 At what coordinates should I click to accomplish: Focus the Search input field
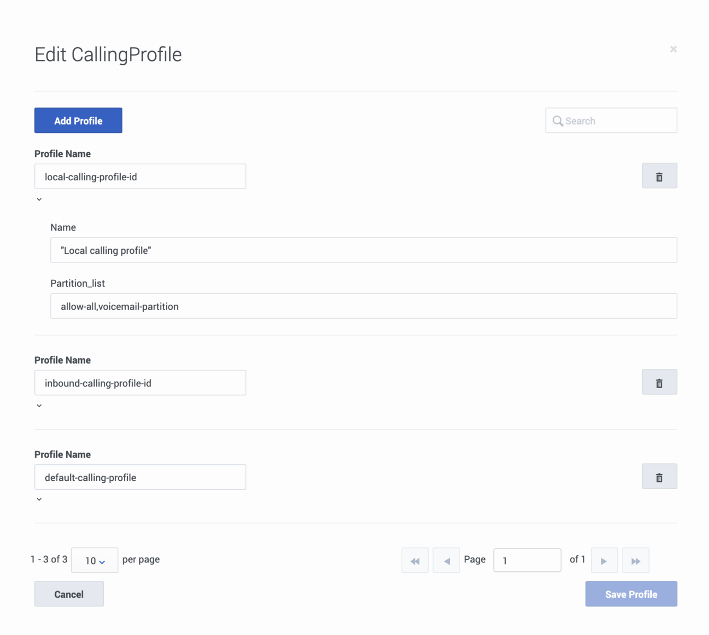611,120
